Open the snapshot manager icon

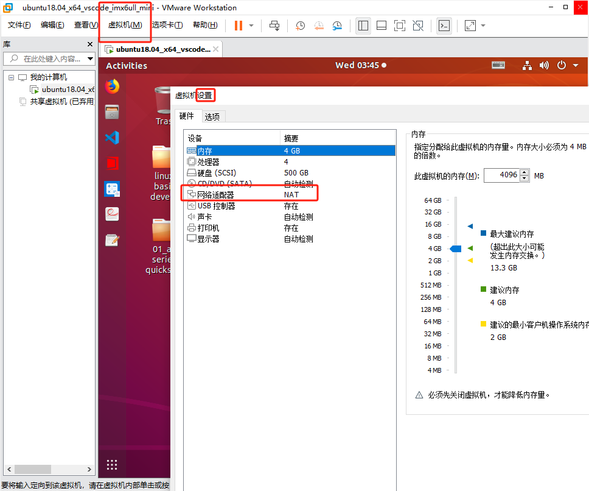pos(337,26)
